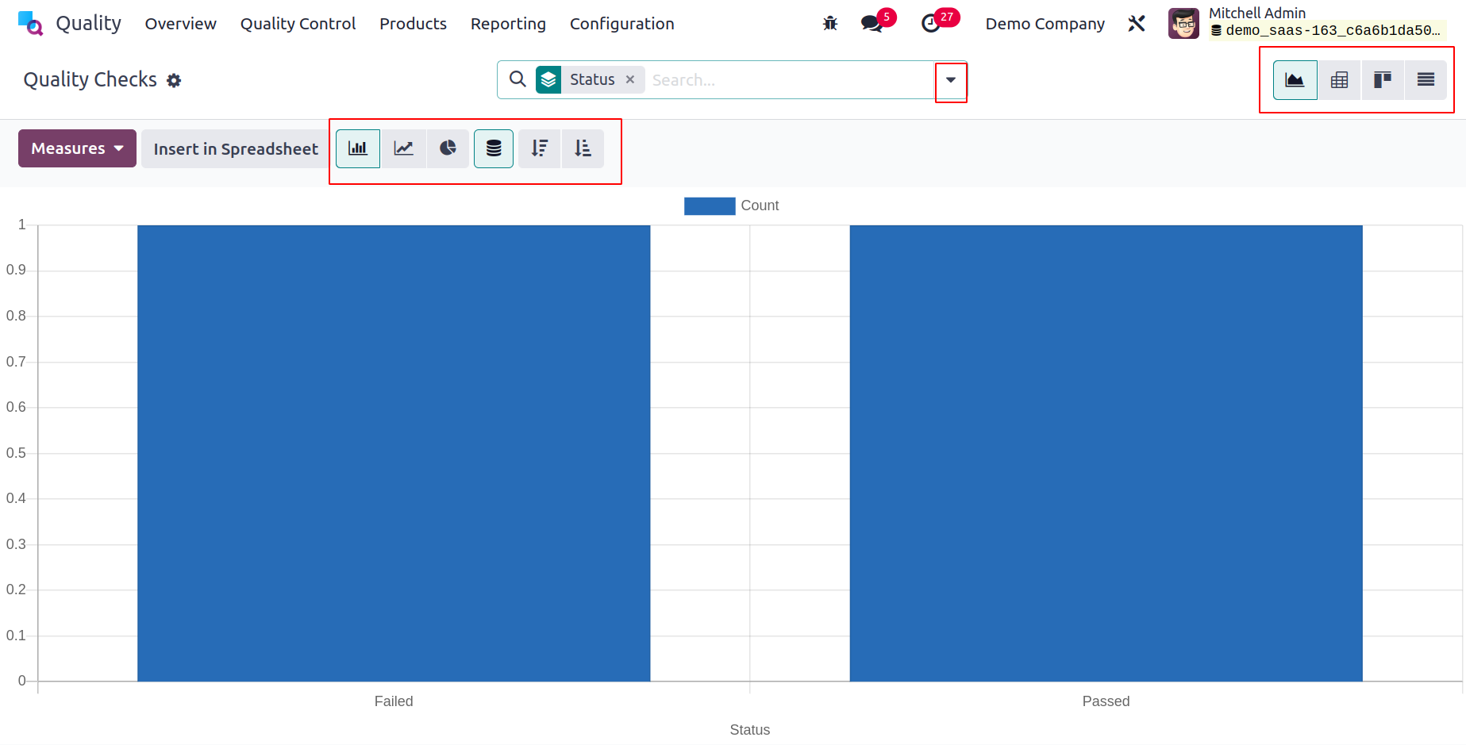Viewport: 1466px width, 745px height.
Task: Open the conversations chat icon
Action: (x=872, y=23)
